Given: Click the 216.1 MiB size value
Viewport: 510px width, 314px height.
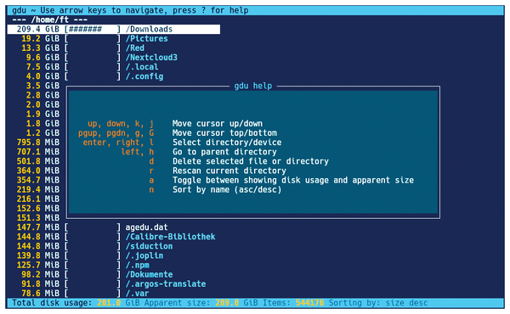Looking at the screenshot, I should click(x=38, y=199).
